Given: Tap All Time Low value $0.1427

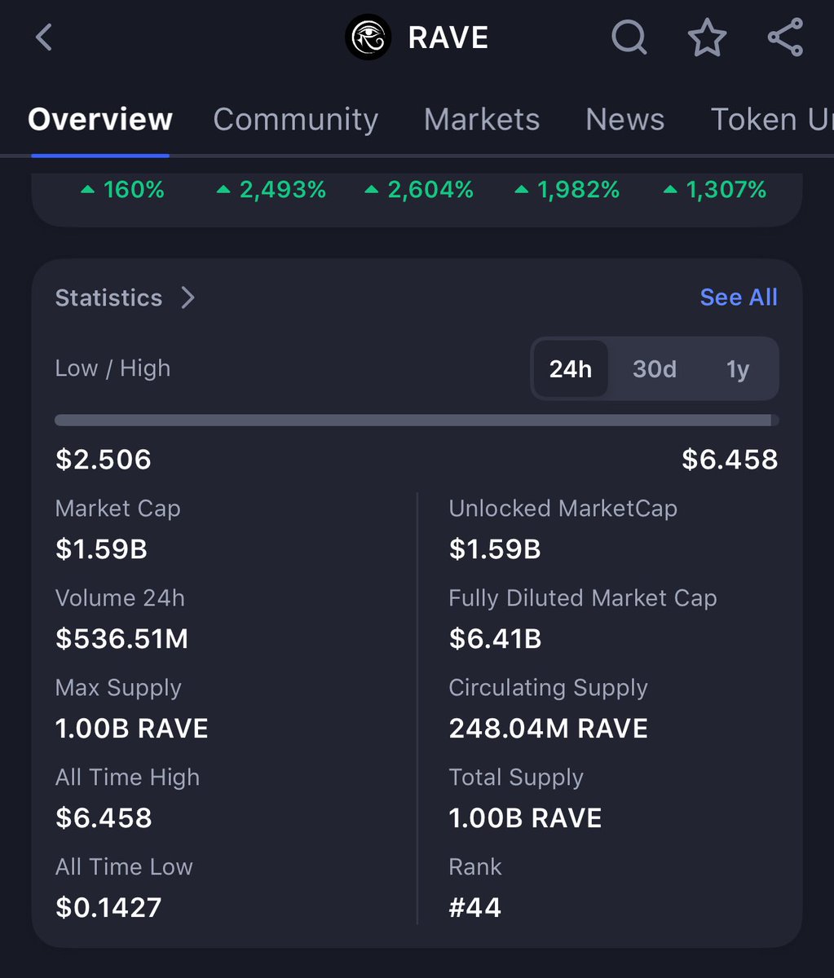Looking at the screenshot, I should [x=108, y=908].
